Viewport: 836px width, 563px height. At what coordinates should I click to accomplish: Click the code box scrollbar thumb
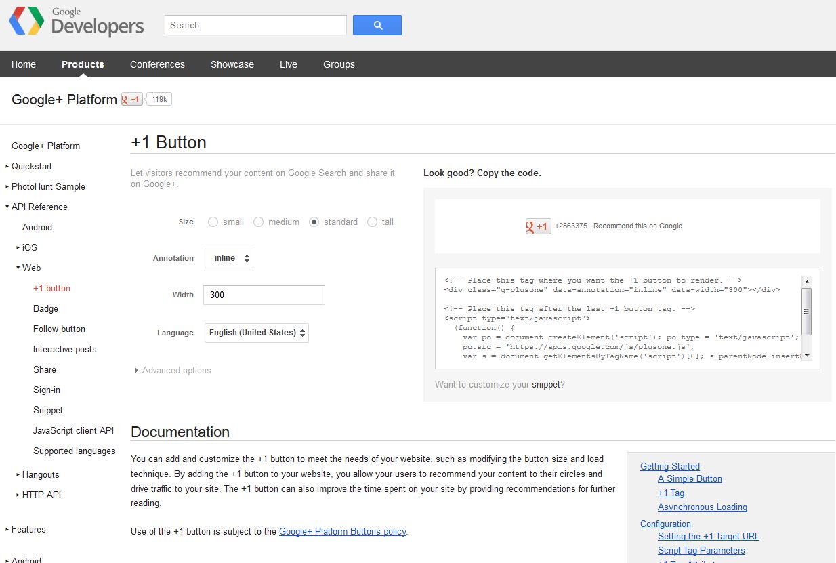(x=806, y=312)
